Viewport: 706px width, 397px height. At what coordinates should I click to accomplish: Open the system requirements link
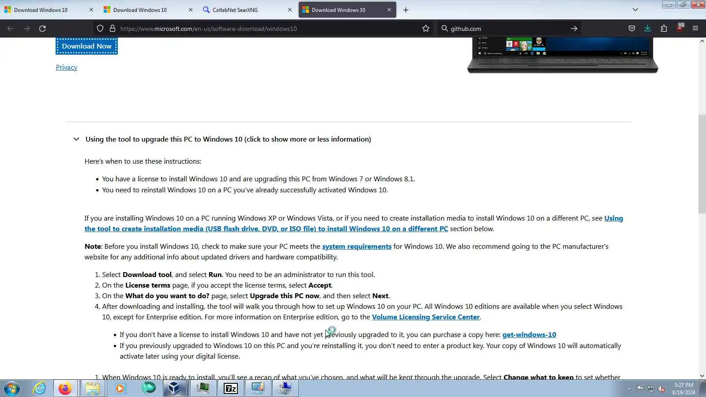(x=357, y=247)
